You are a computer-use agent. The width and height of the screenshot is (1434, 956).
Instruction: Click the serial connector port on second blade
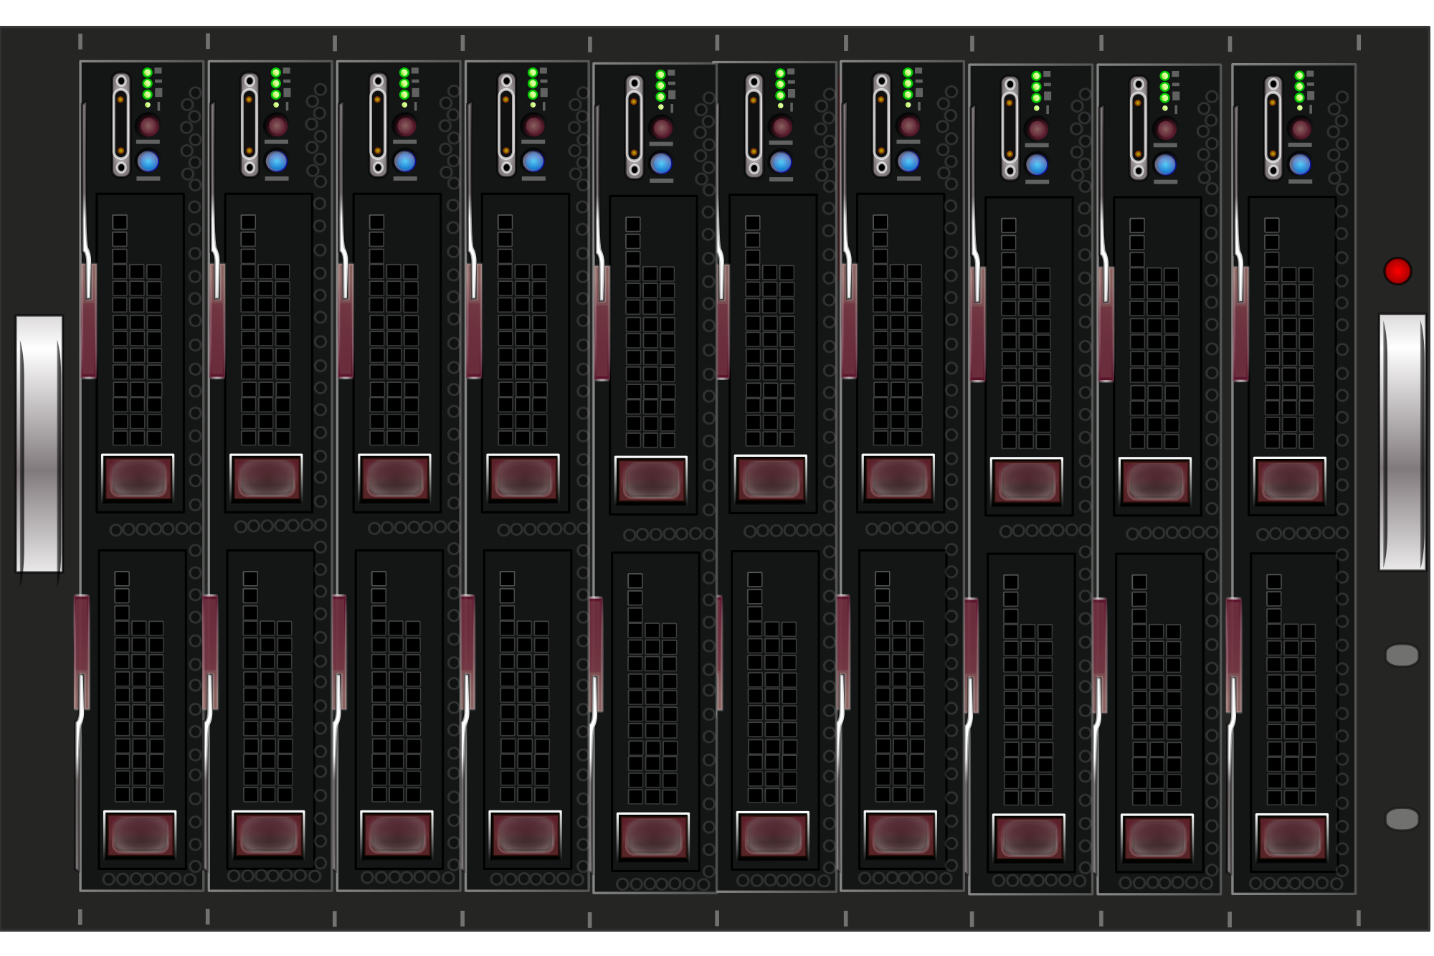pos(250,124)
